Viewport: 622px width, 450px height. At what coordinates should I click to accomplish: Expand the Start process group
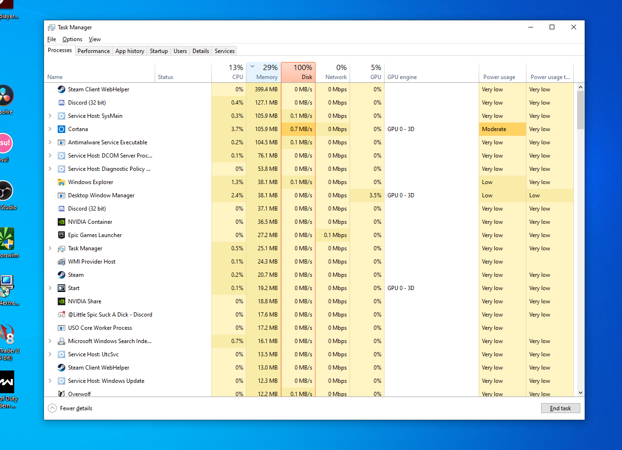[x=50, y=288]
